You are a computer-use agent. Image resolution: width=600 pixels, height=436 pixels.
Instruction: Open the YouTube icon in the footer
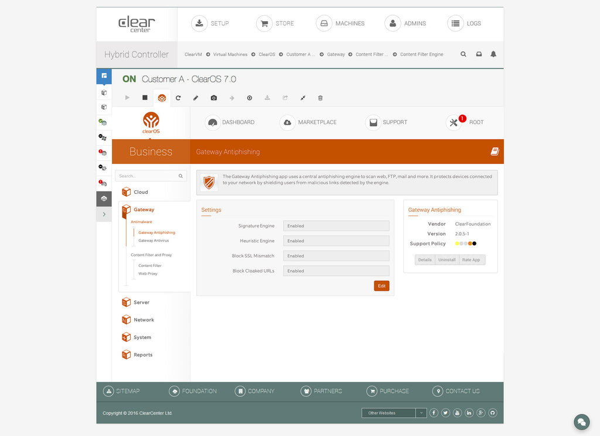(457, 413)
